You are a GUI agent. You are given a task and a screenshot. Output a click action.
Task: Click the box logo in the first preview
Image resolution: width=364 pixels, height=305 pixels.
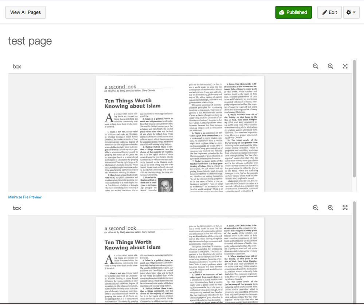point(17,66)
